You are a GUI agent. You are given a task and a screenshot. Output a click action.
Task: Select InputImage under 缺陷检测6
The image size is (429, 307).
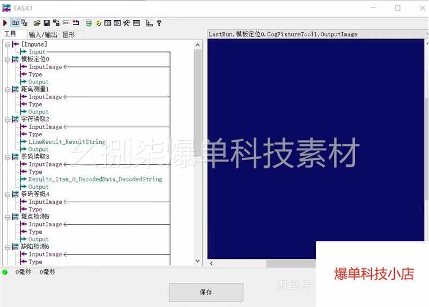point(46,255)
